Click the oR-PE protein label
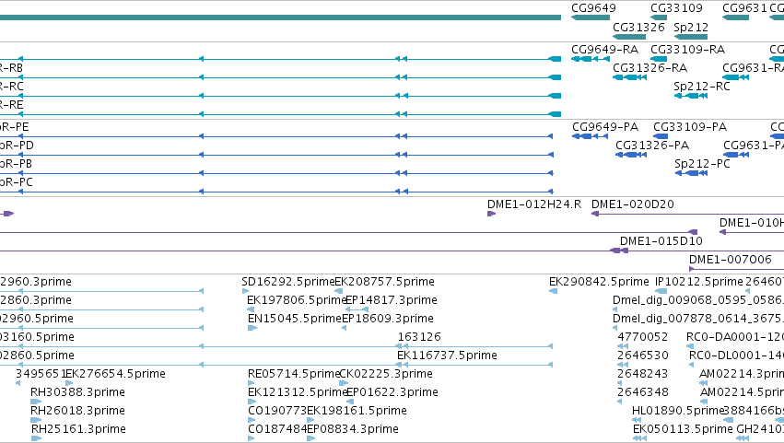This screenshot has height=443, width=784. pos(15,127)
